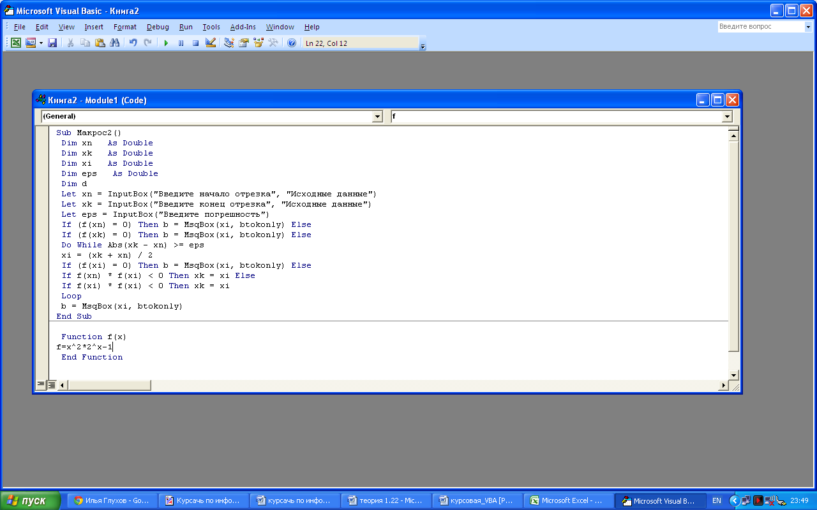Viewport: 817px width, 510px height.
Task: Click the View Microsoft Excel icon
Action: [x=15, y=43]
